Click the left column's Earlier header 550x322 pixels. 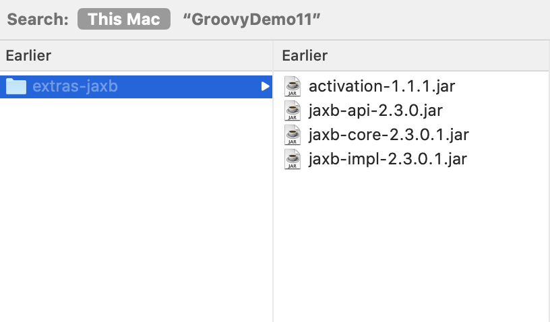coord(28,55)
